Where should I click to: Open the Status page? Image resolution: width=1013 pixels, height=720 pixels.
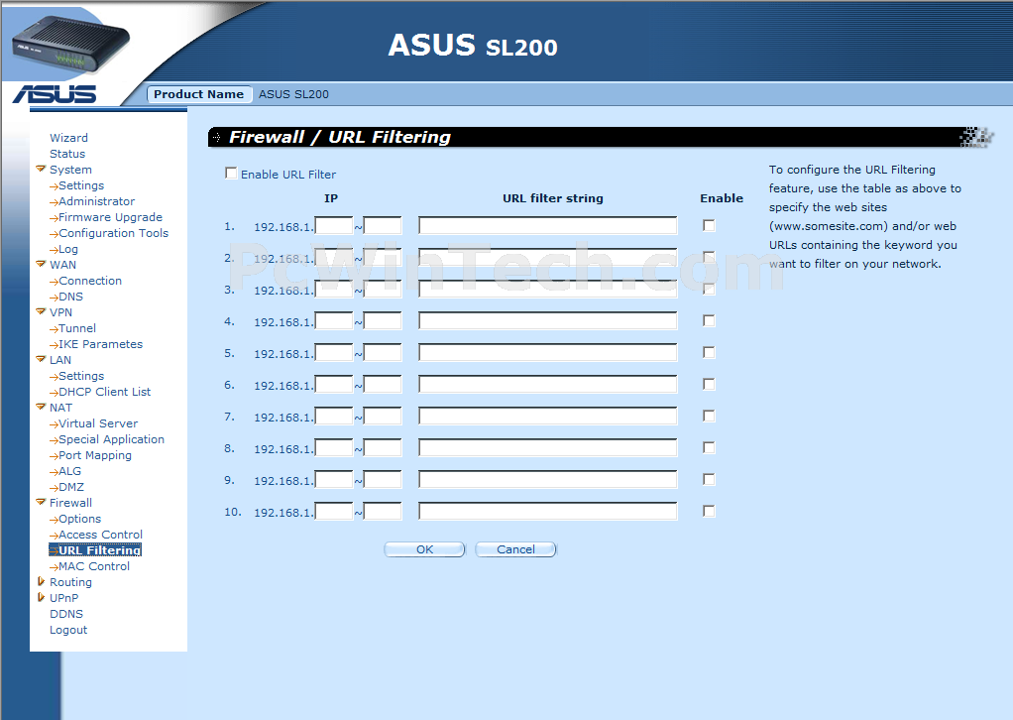point(67,154)
